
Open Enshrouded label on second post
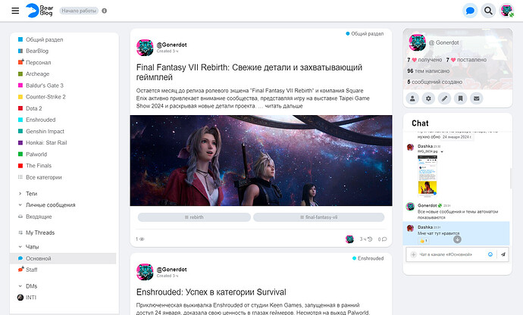tap(368, 258)
